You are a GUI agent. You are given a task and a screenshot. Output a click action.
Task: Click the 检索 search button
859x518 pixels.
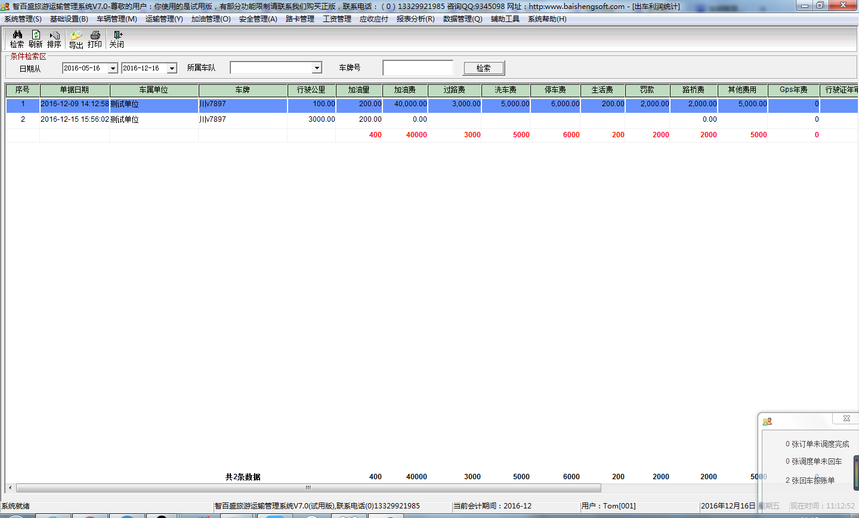[484, 68]
